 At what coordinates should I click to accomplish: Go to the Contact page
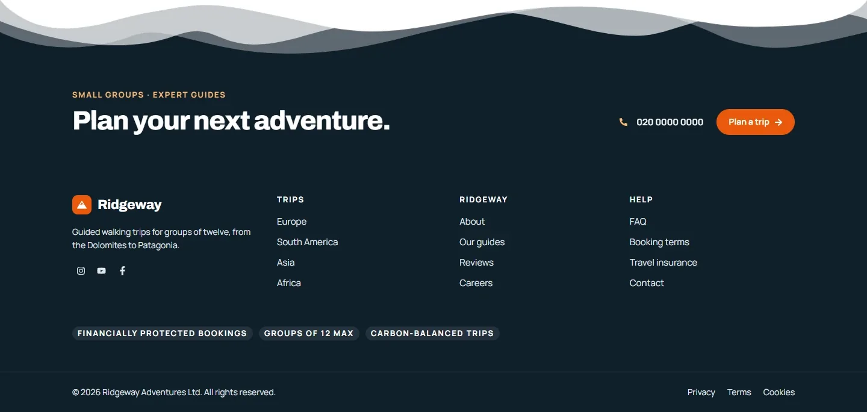647,283
